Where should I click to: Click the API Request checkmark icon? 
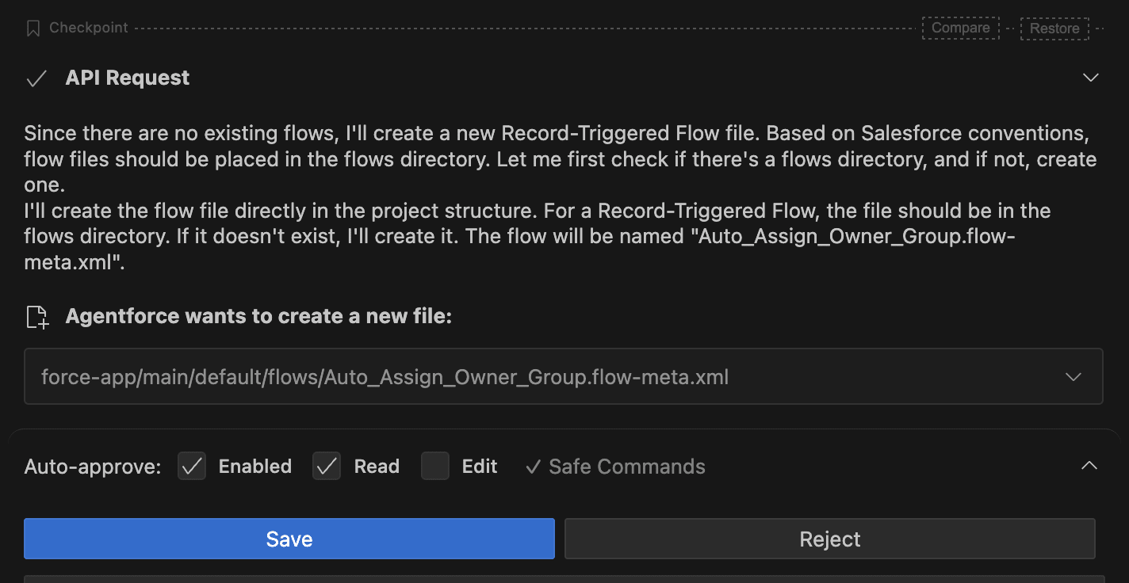point(36,78)
